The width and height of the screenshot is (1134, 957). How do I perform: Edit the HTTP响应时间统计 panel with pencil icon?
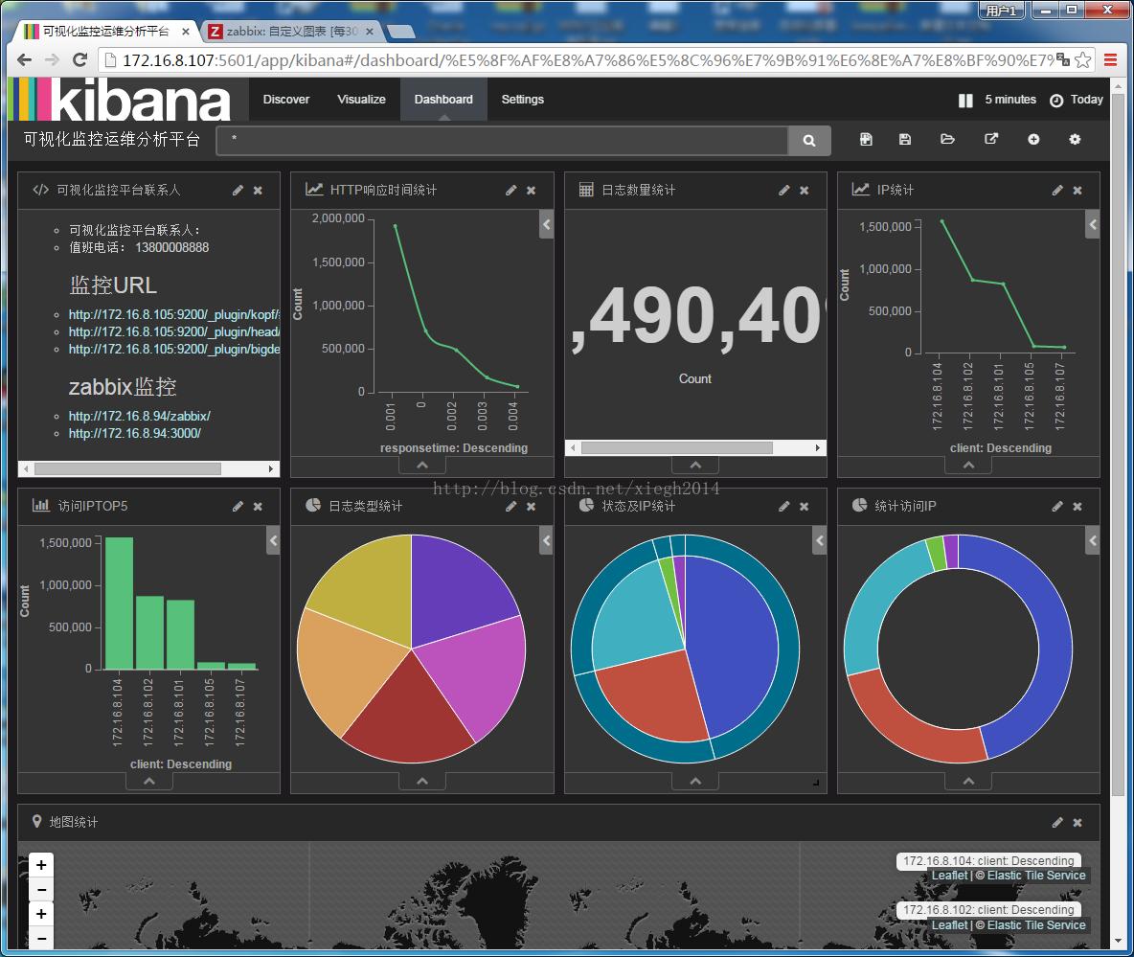[x=510, y=191]
